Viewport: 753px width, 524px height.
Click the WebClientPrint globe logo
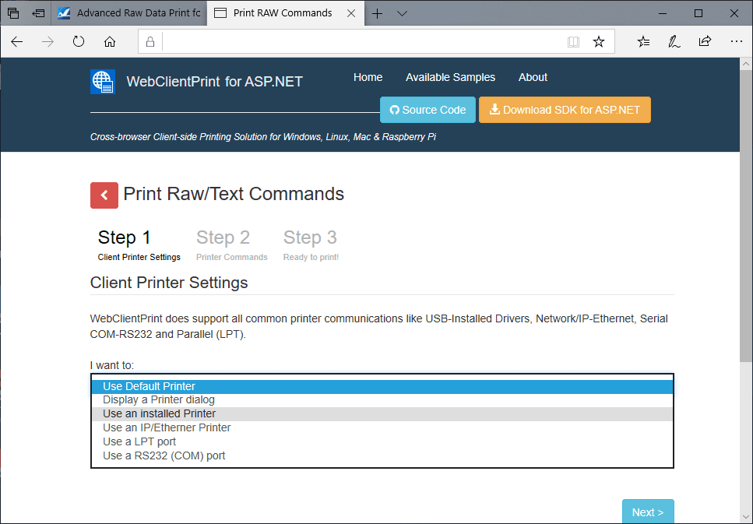(103, 82)
